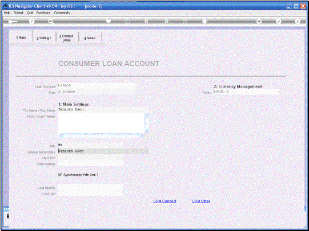Go to next record with double-right arrows
309x231 pixels.
click(166, 21)
